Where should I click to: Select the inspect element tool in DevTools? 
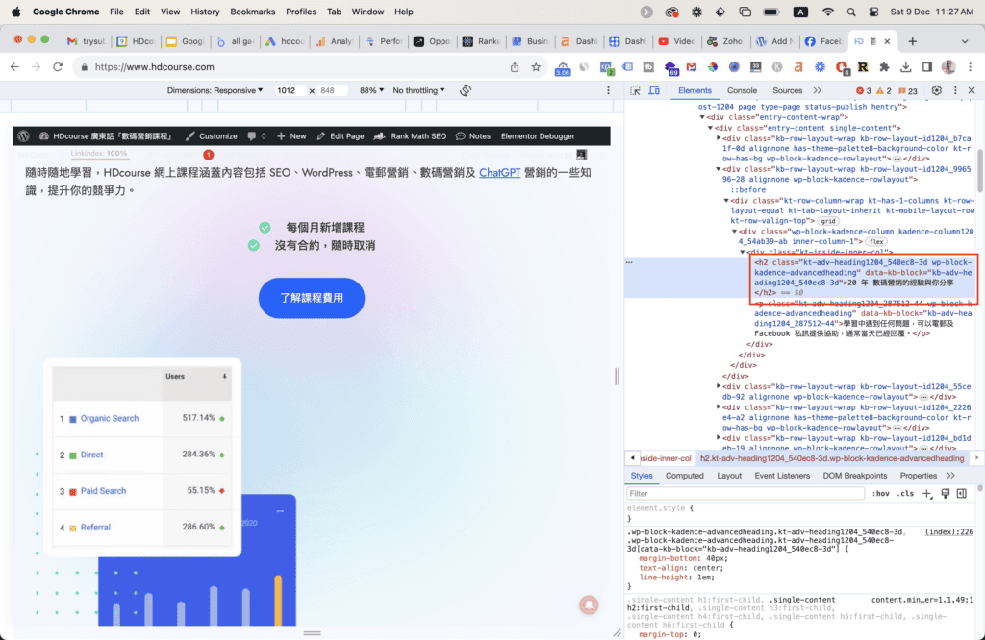pos(636,88)
